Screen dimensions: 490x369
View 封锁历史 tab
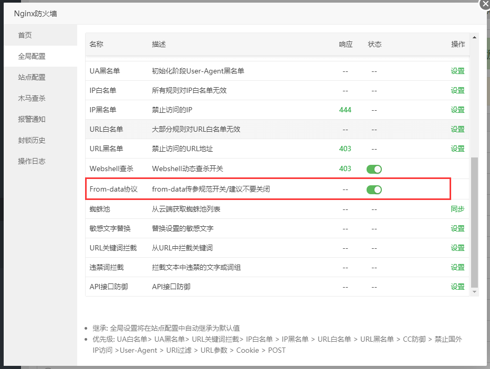(x=40, y=140)
